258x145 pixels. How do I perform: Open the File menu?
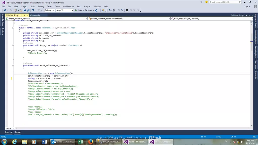[3, 6]
